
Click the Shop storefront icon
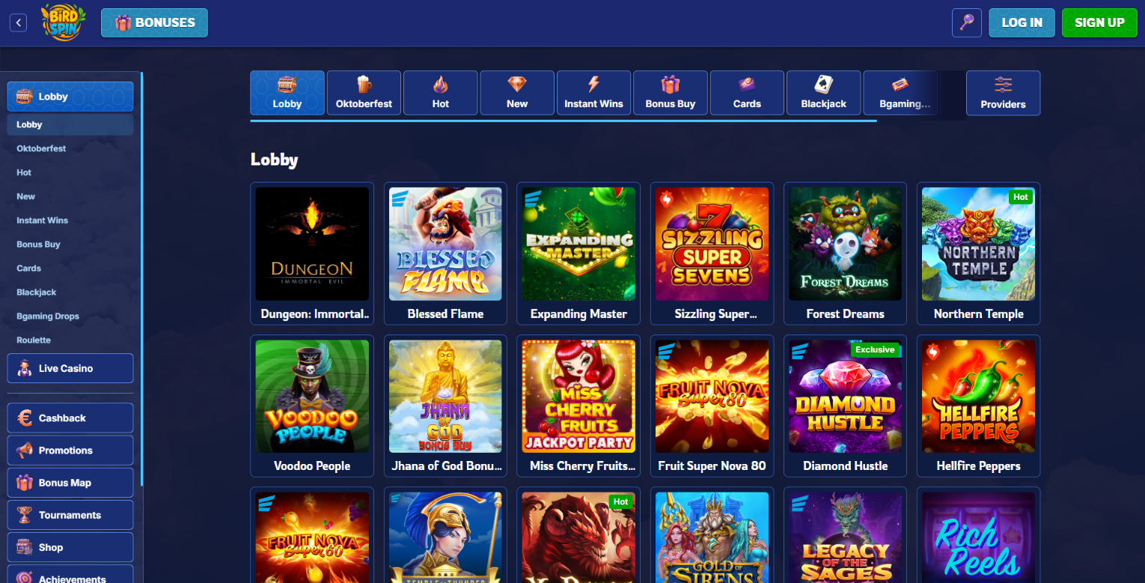tap(25, 547)
